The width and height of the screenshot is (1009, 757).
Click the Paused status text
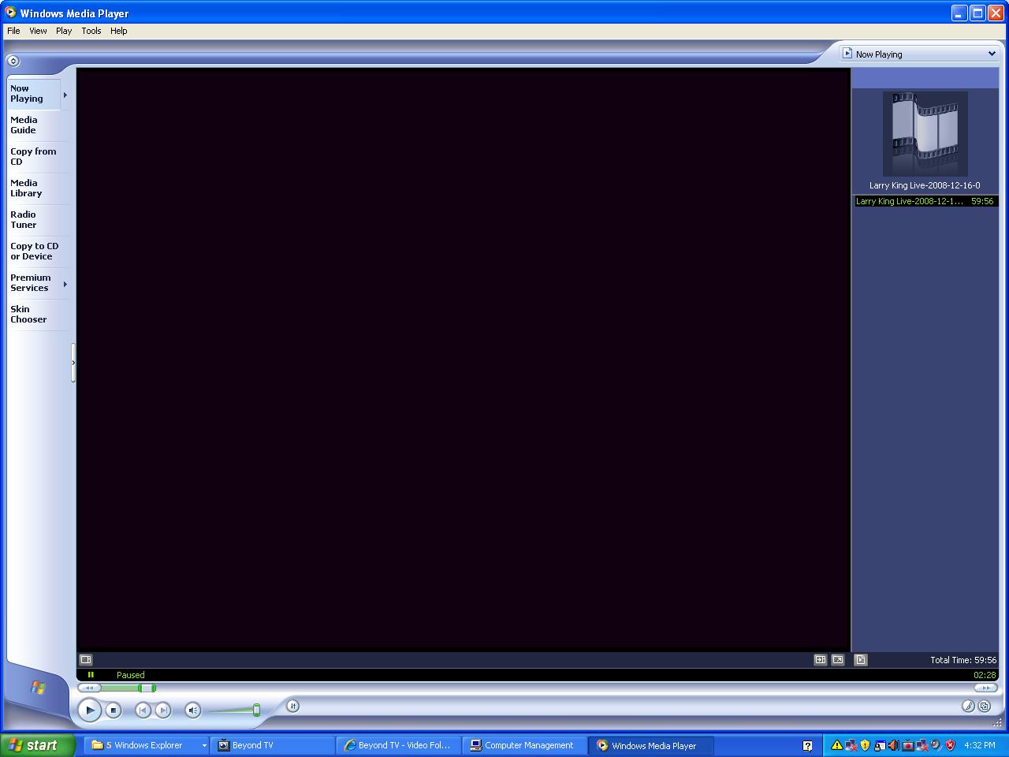pos(131,675)
